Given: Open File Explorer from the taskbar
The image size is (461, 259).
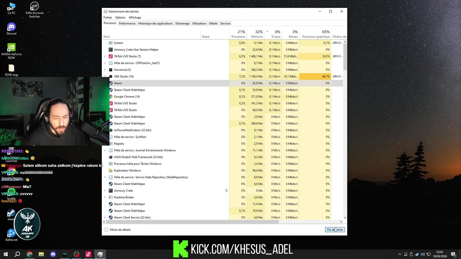Looking at the screenshot, I should tap(41, 254).
